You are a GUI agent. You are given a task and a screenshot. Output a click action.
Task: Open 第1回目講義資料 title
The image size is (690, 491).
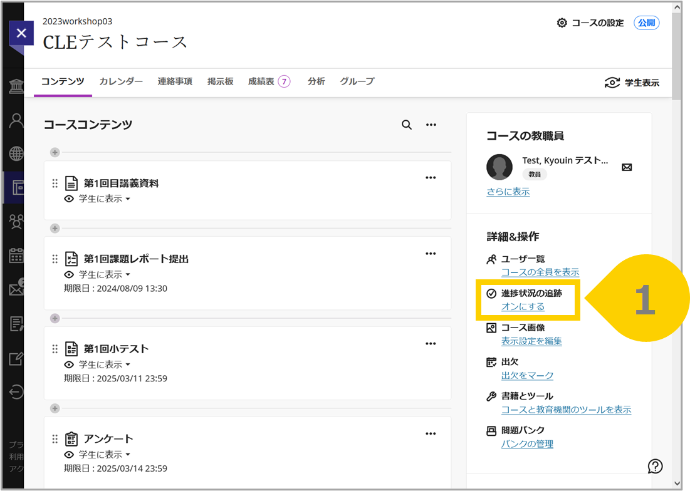click(x=121, y=183)
